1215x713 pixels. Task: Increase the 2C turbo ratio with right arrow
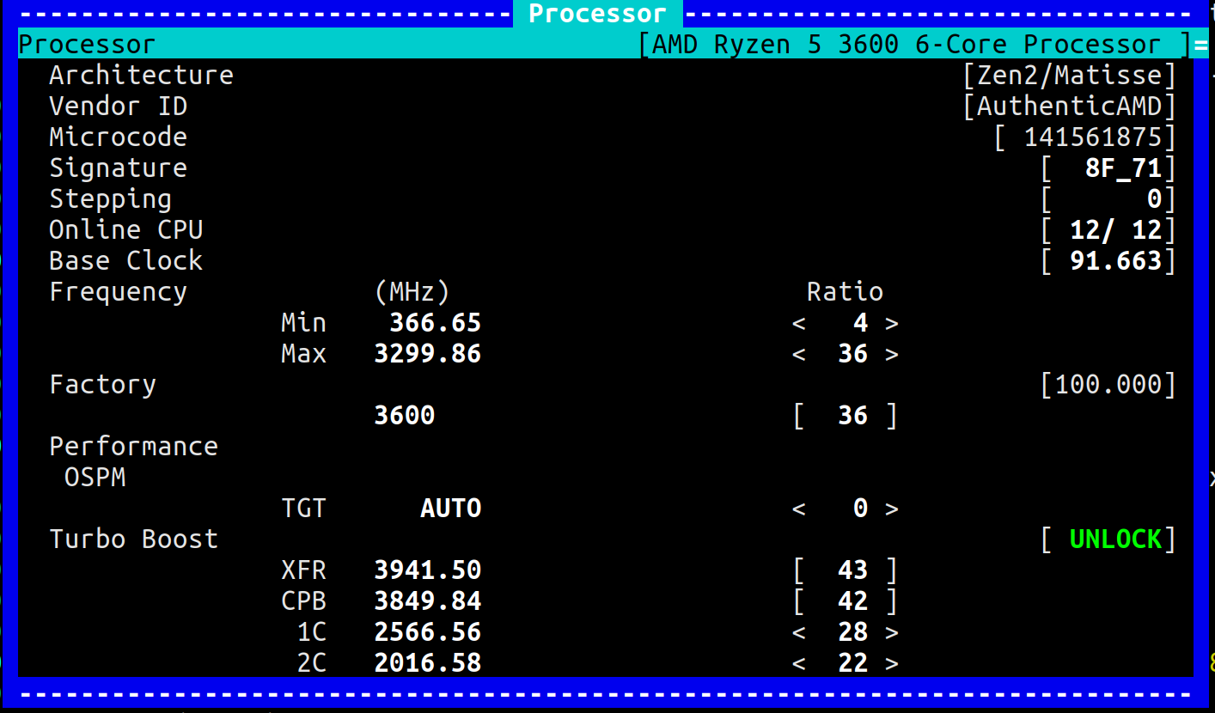point(892,664)
